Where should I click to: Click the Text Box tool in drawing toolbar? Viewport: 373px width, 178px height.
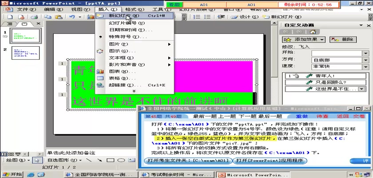tap(132, 160)
